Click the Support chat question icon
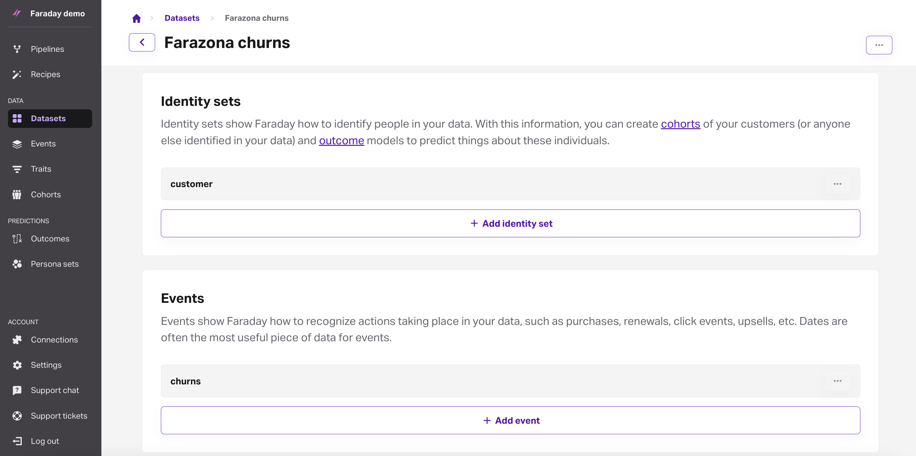The image size is (916, 456). click(x=17, y=390)
